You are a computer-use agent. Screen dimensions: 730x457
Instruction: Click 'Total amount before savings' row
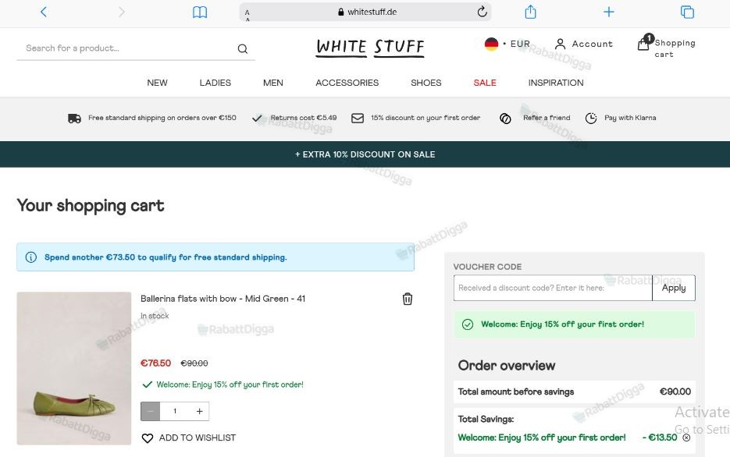pyautogui.click(x=574, y=392)
